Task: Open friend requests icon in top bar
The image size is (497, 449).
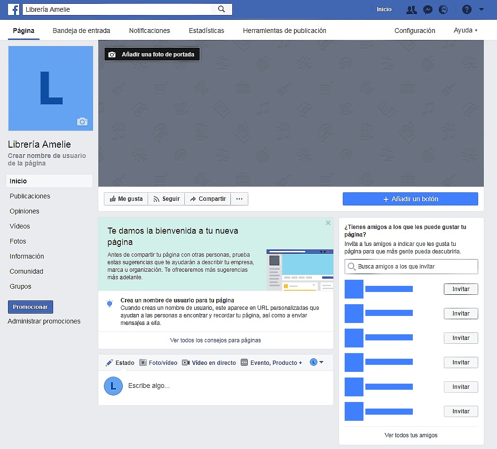Action: 411,9
